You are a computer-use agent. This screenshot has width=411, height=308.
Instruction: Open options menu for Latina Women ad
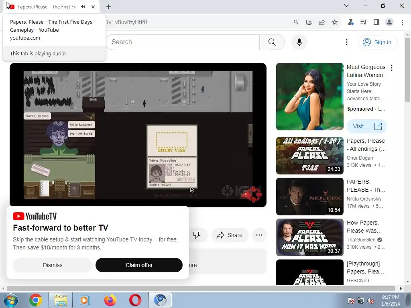(392, 68)
